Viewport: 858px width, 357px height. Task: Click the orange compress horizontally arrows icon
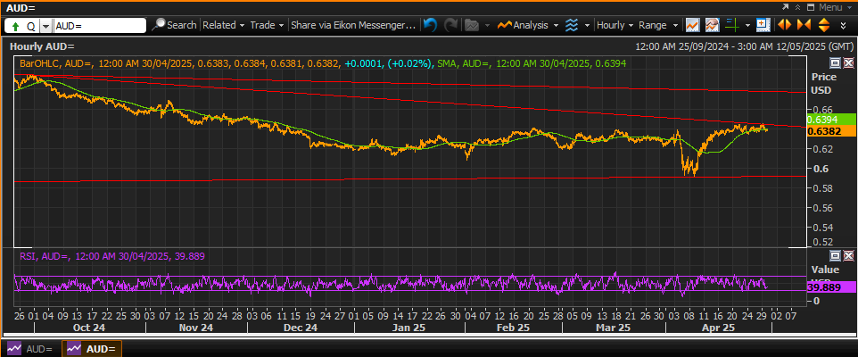tap(804, 25)
